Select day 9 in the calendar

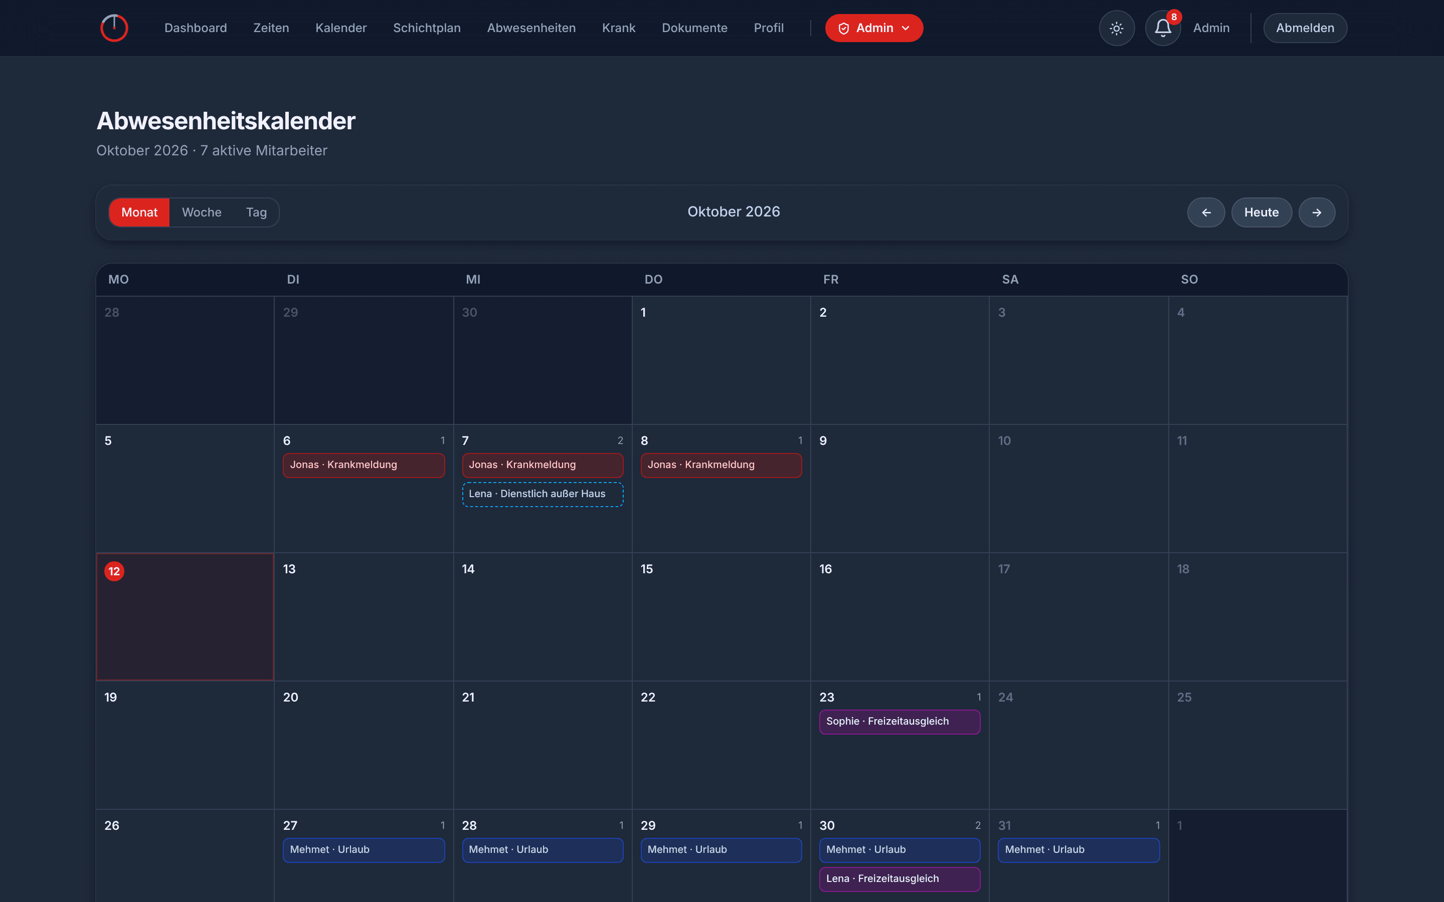click(899, 489)
